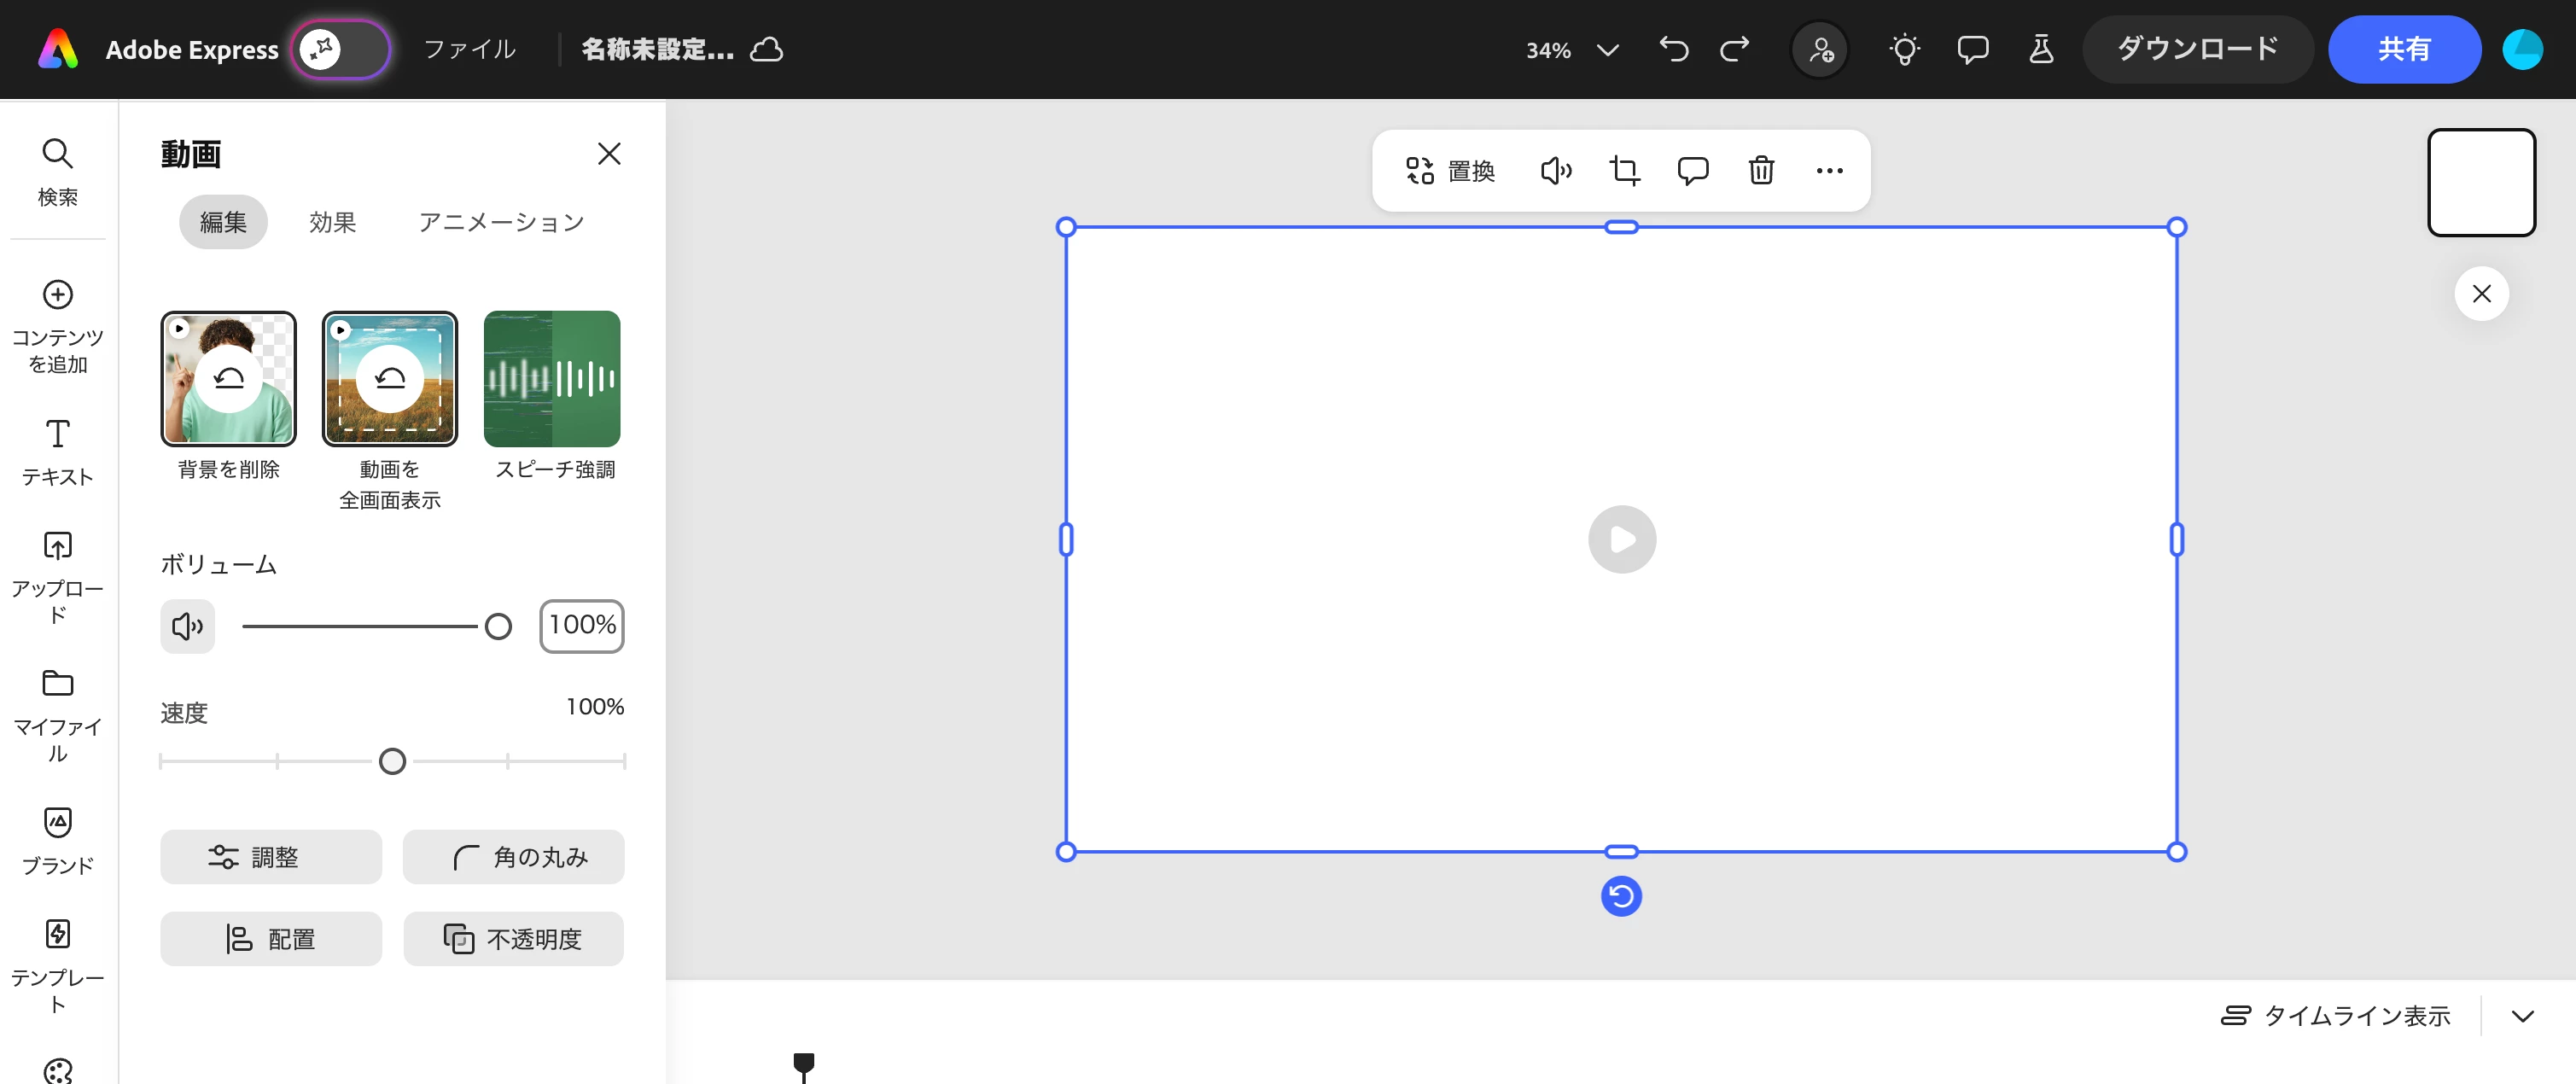Open the user account avatar

click(x=2523, y=49)
